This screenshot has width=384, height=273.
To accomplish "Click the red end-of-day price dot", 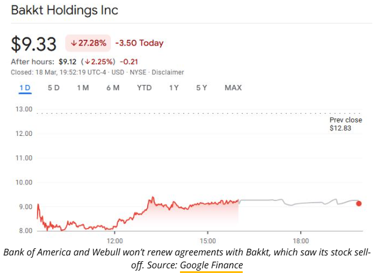I will 359,204.
